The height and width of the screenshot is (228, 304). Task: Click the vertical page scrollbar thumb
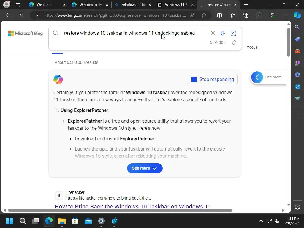click(289, 42)
